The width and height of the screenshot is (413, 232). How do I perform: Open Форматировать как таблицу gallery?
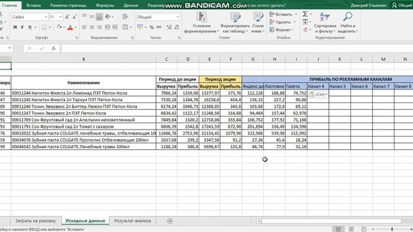(235, 23)
